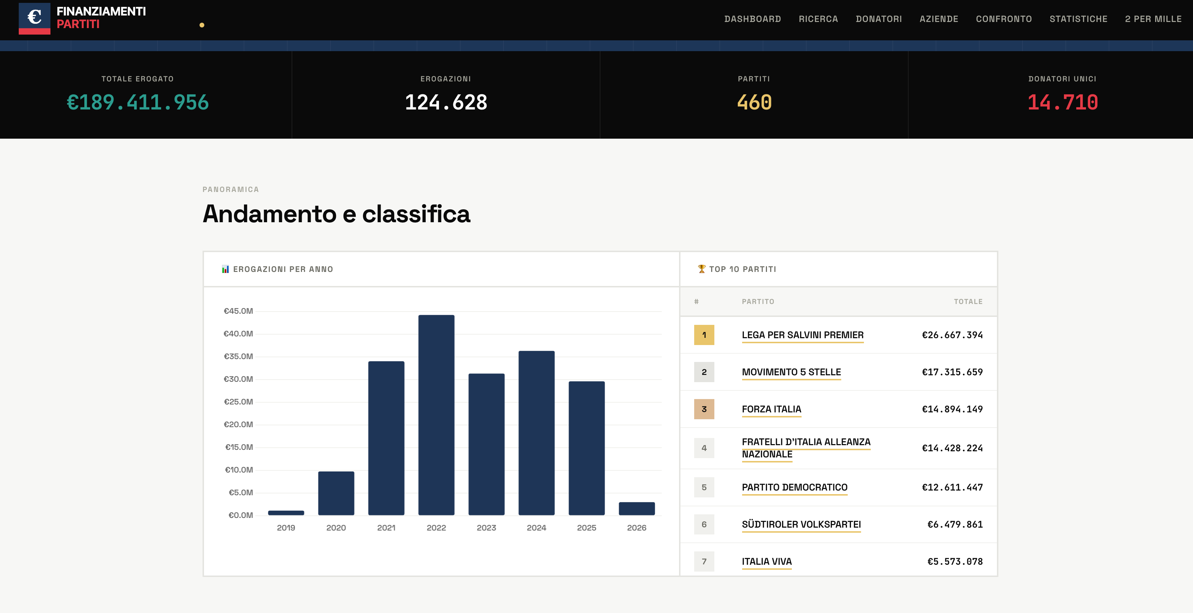Click the bronze rank 3 badge
Viewport: 1193px width, 613px height.
click(x=704, y=409)
